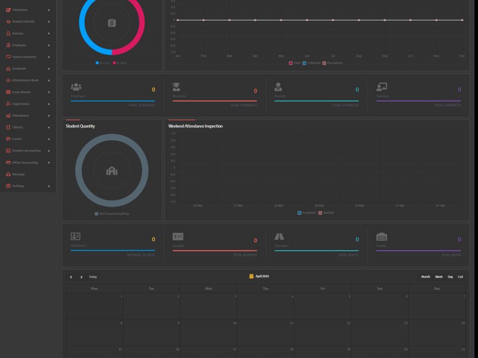
Task: Click the Parents sidebar icon
Action: [8, 33]
